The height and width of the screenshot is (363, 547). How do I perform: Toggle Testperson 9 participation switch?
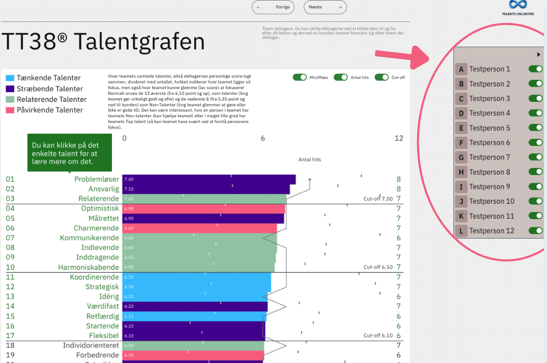point(535,187)
